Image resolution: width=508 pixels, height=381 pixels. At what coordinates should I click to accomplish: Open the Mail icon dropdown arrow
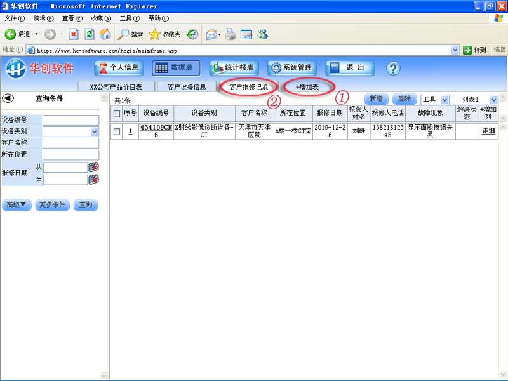219,34
